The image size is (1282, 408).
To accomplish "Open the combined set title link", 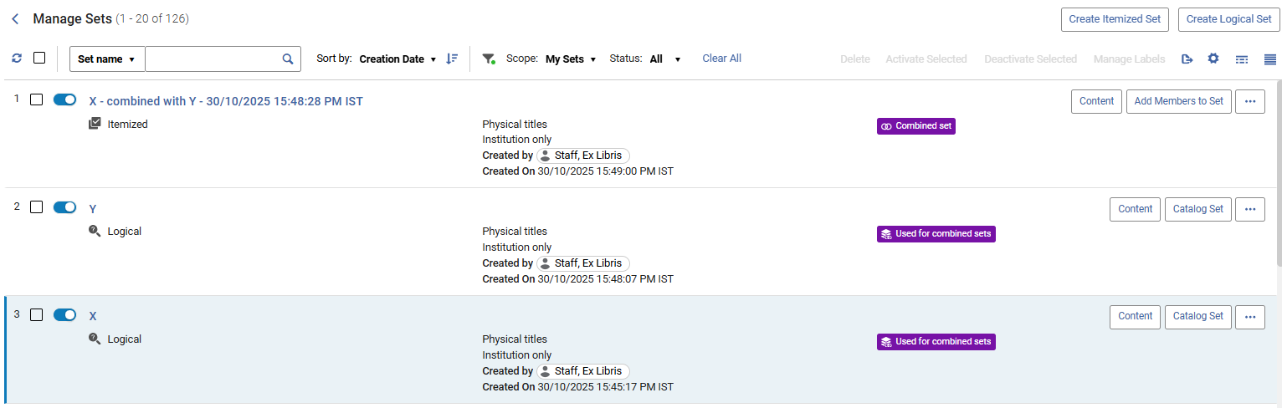I will (226, 101).
